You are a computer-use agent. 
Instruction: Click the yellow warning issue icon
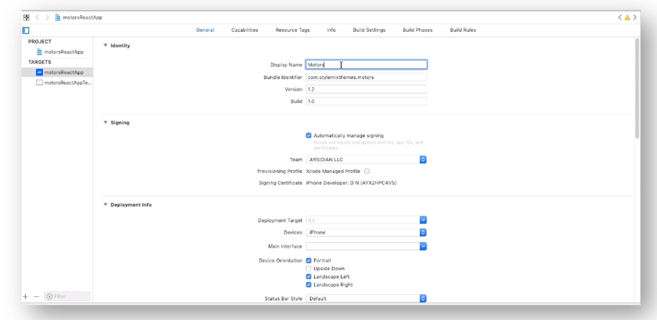(x=627, y=18)
